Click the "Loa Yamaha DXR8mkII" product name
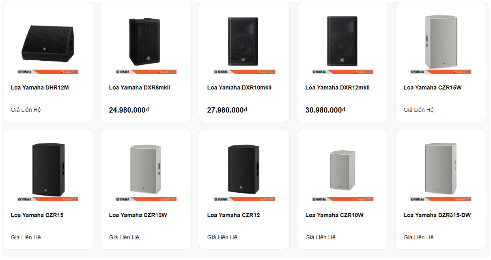The height and width of the screenshot is (260, 491). click(140, 87)
